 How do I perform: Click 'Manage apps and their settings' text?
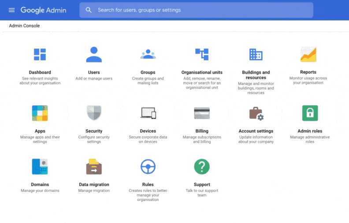(x=40, y=140)
